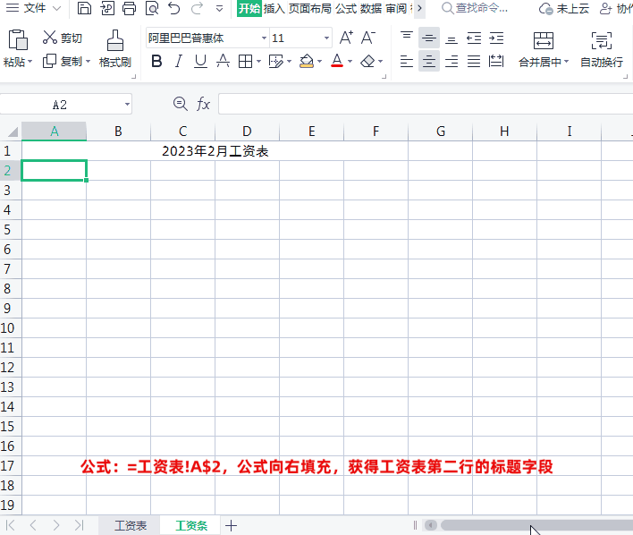Viewport: 633px width, 535px height.
Task: Go to first sheet navigation button
Action: point(11,525)
